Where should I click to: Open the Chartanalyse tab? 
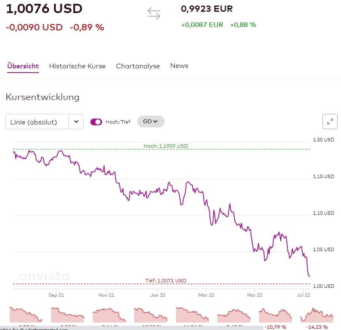point(138,66)
